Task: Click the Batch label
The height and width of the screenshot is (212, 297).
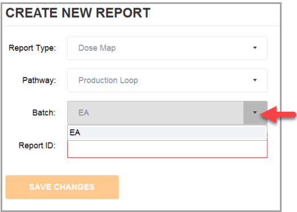Action: click(x=44, y=113)
